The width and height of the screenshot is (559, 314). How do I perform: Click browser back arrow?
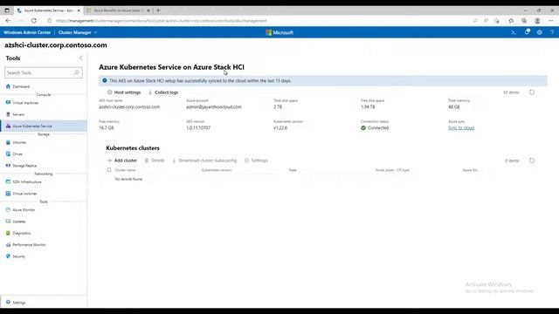point(8,21)
